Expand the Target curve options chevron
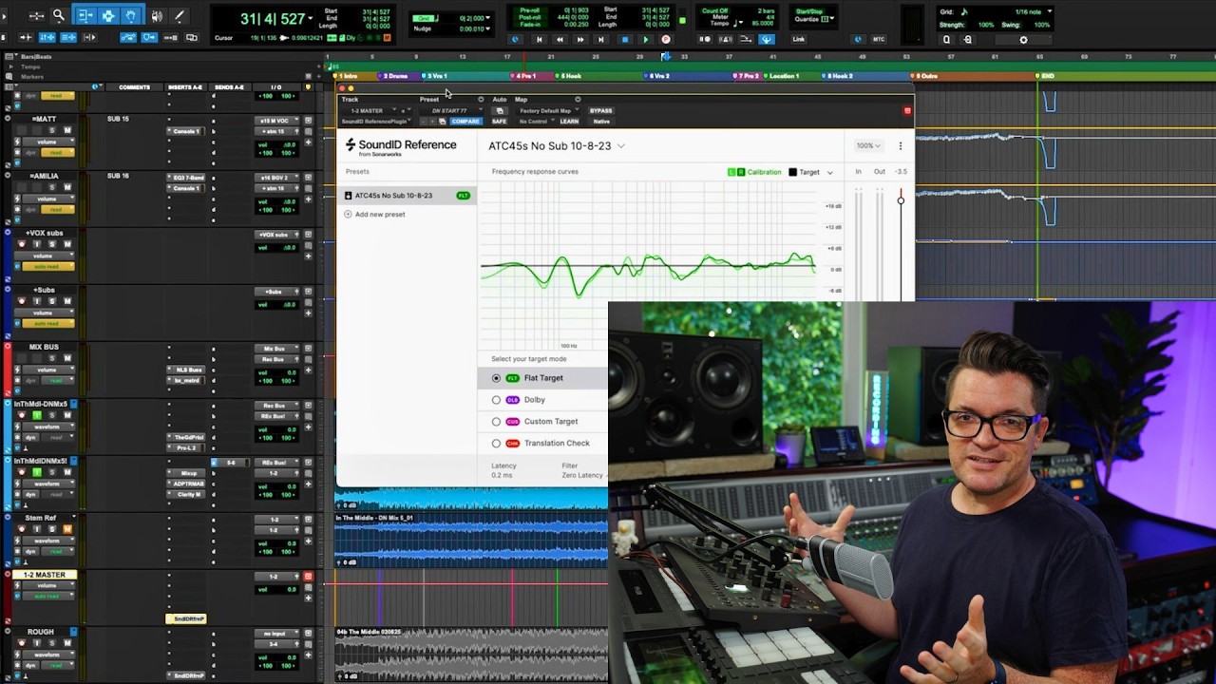1216x684 pixels. pyautogui.click(x=829, y=172)
